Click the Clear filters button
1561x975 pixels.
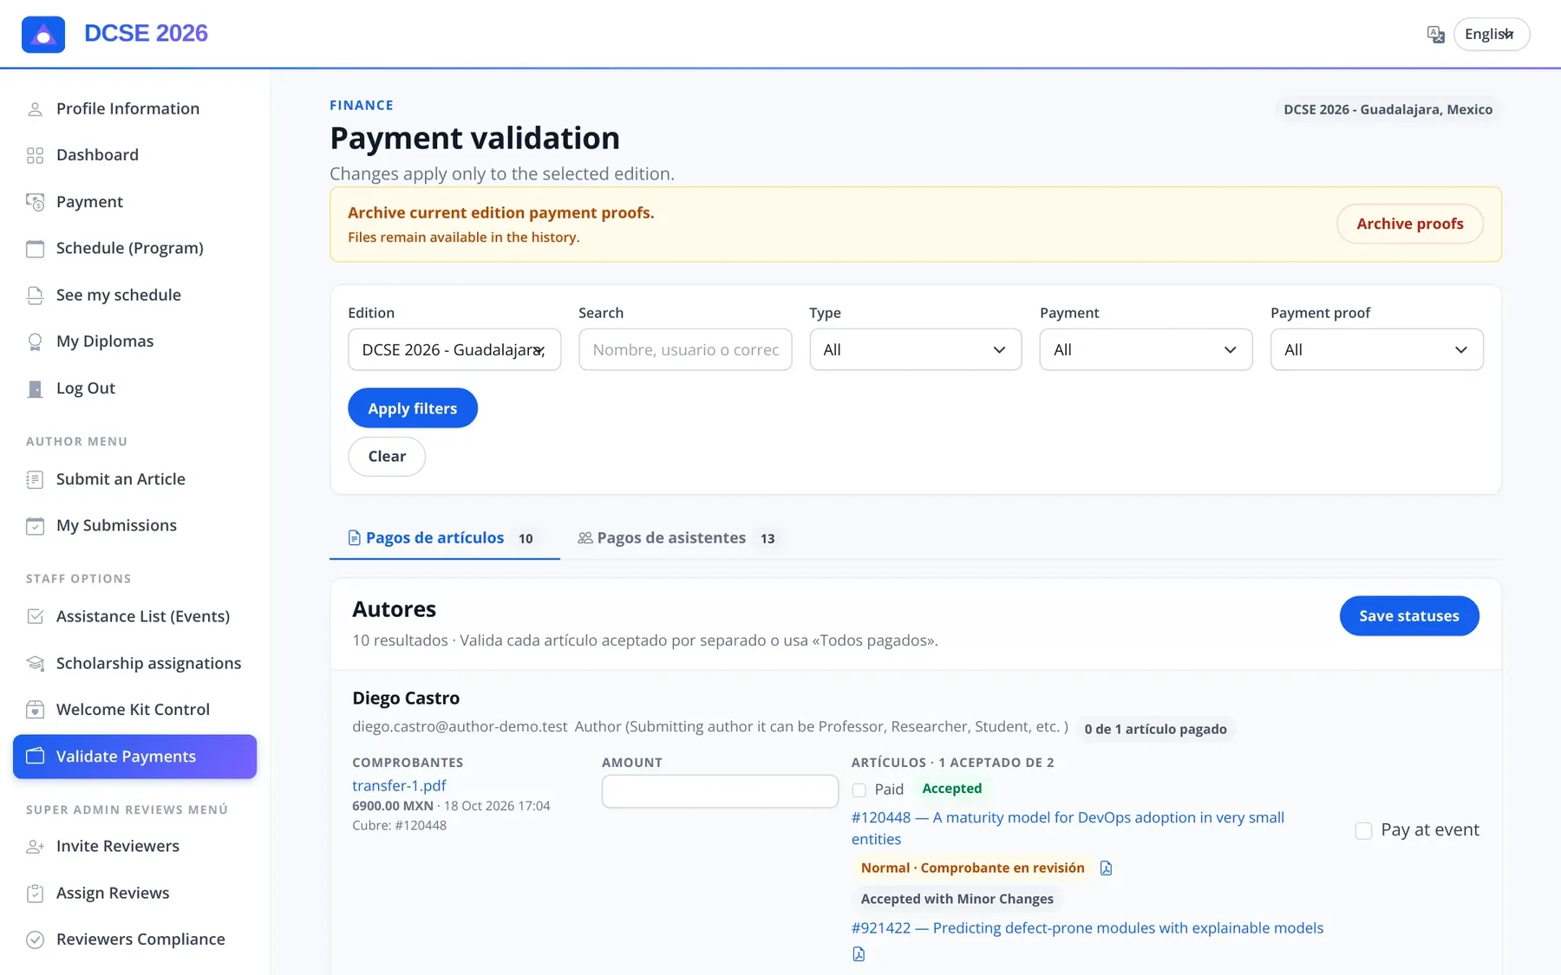387,457
